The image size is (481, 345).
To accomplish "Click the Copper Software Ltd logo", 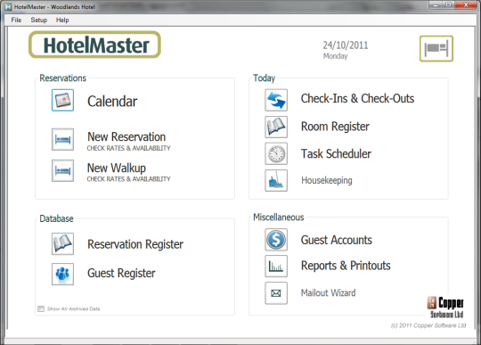I will click(445, 307).
